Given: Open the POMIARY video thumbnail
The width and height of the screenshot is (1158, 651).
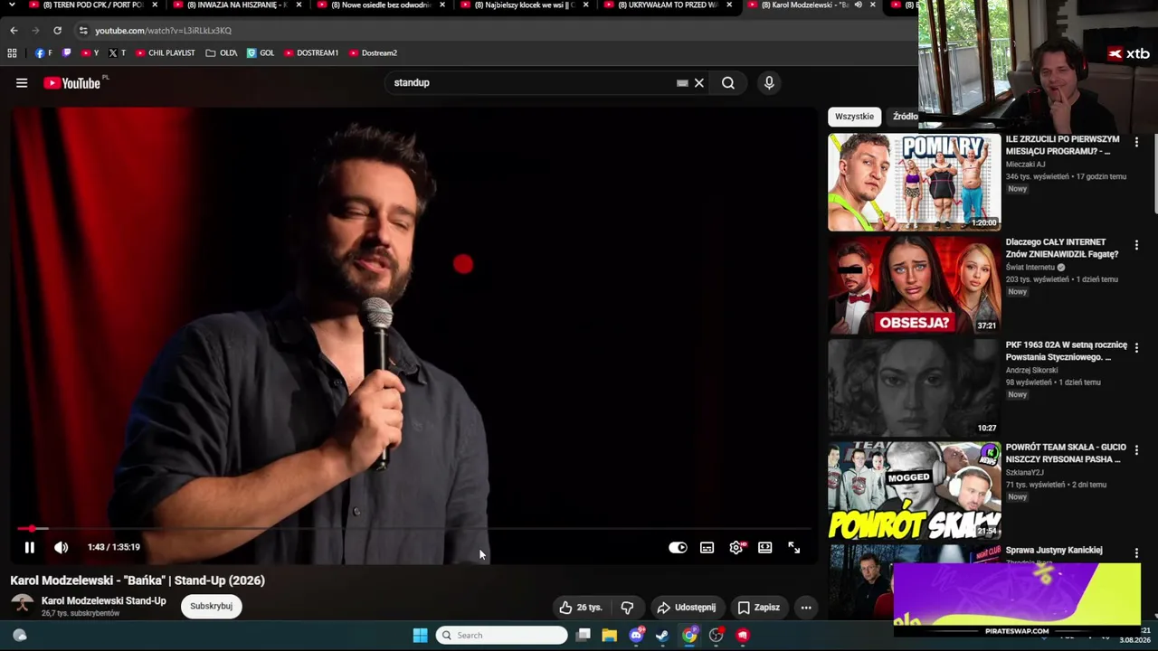Looking at the screenshot, I should tap(915, 183).
